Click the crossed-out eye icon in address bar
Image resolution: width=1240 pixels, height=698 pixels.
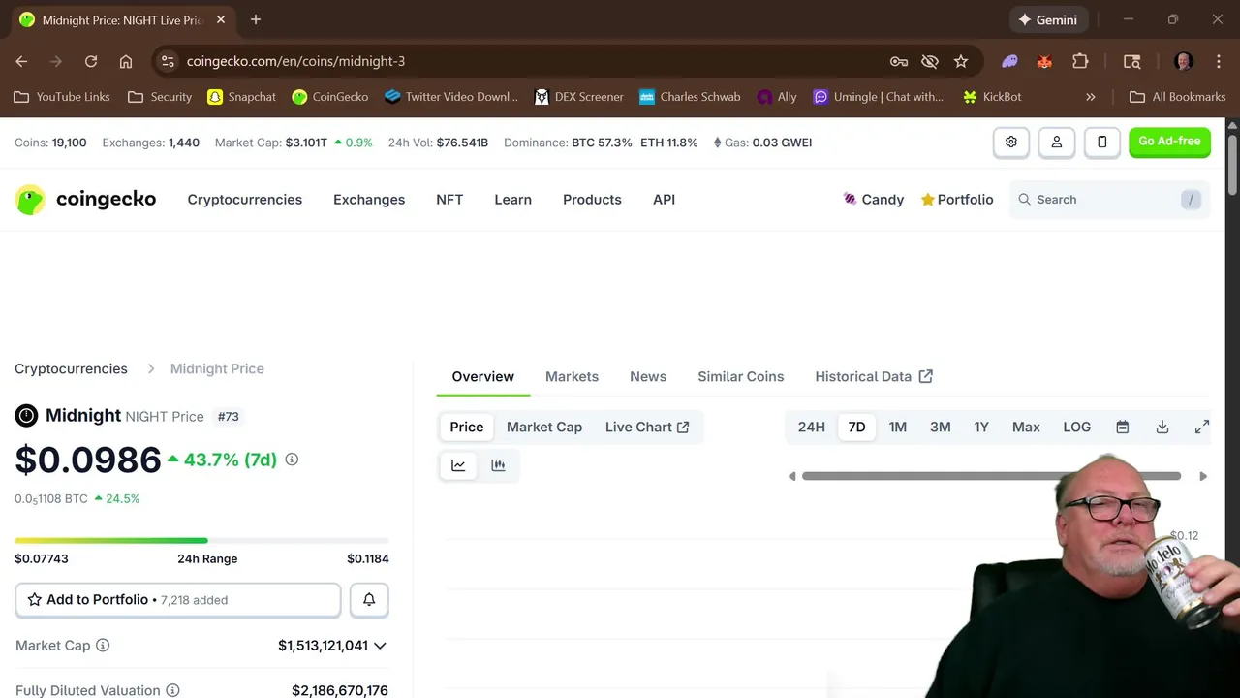(x=930, y=61)
